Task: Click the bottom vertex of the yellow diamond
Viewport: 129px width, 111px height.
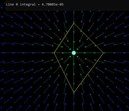Action: click(74, 93)
